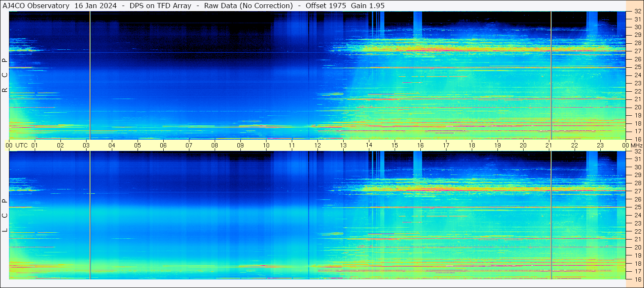Click the 12 hour mark on UTC axis
Image resolution: width=644 pixels, height=288 pixels.
(x=318, y=145)
